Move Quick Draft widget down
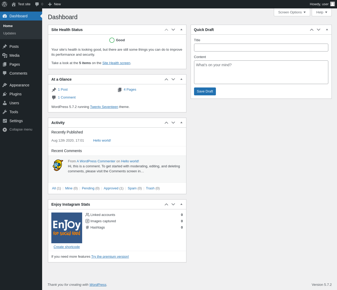337x290 pixels. (x=319, y=30)
